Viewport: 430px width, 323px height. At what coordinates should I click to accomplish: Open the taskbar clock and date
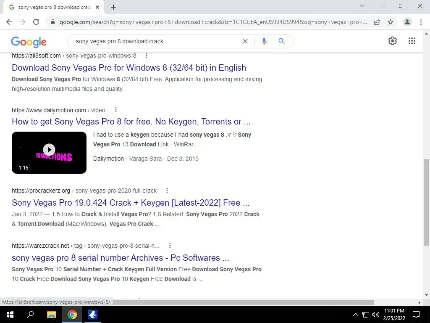coord(394,315)
